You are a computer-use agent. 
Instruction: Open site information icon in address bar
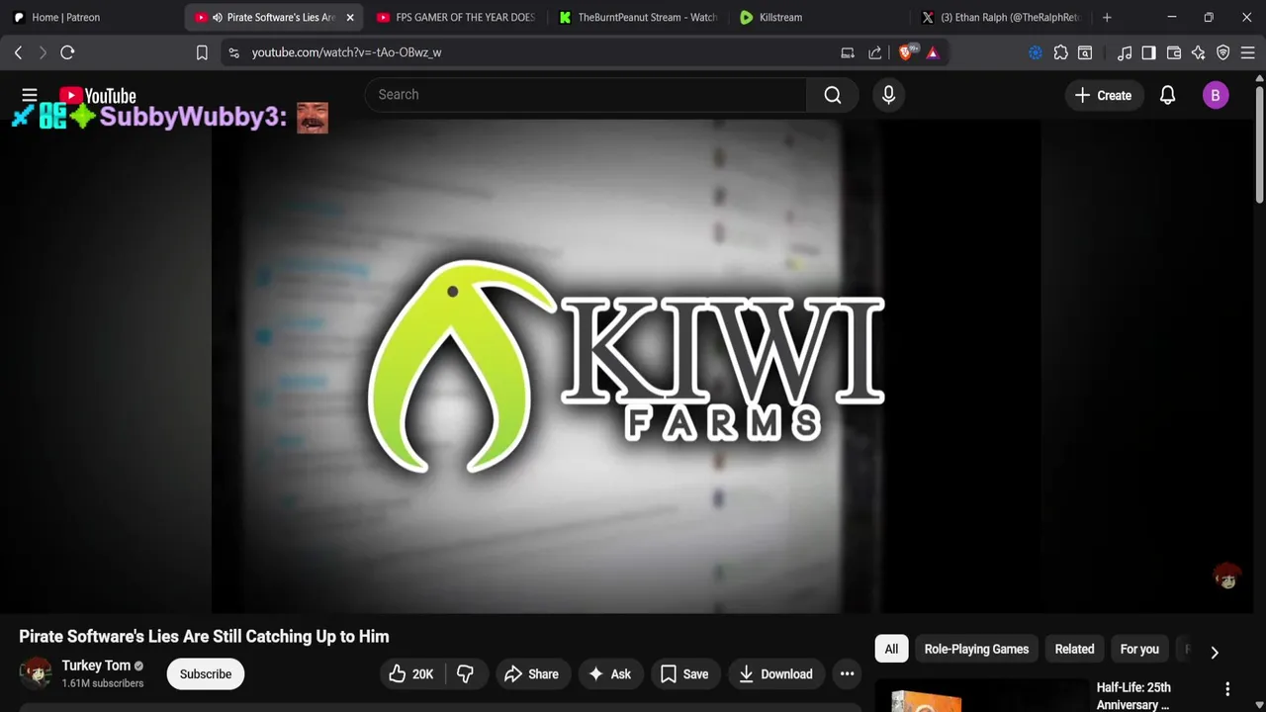[x=233, y=52]
